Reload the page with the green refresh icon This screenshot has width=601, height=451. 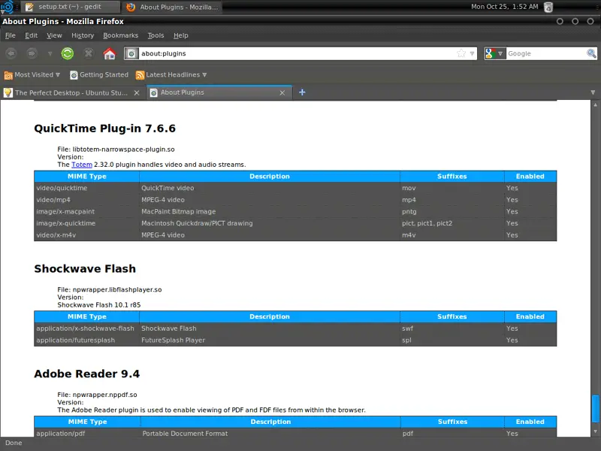68,53
